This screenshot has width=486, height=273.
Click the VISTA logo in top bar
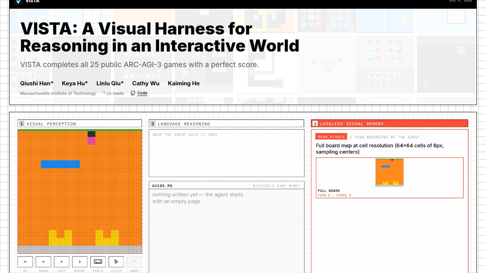pos(18,2)
